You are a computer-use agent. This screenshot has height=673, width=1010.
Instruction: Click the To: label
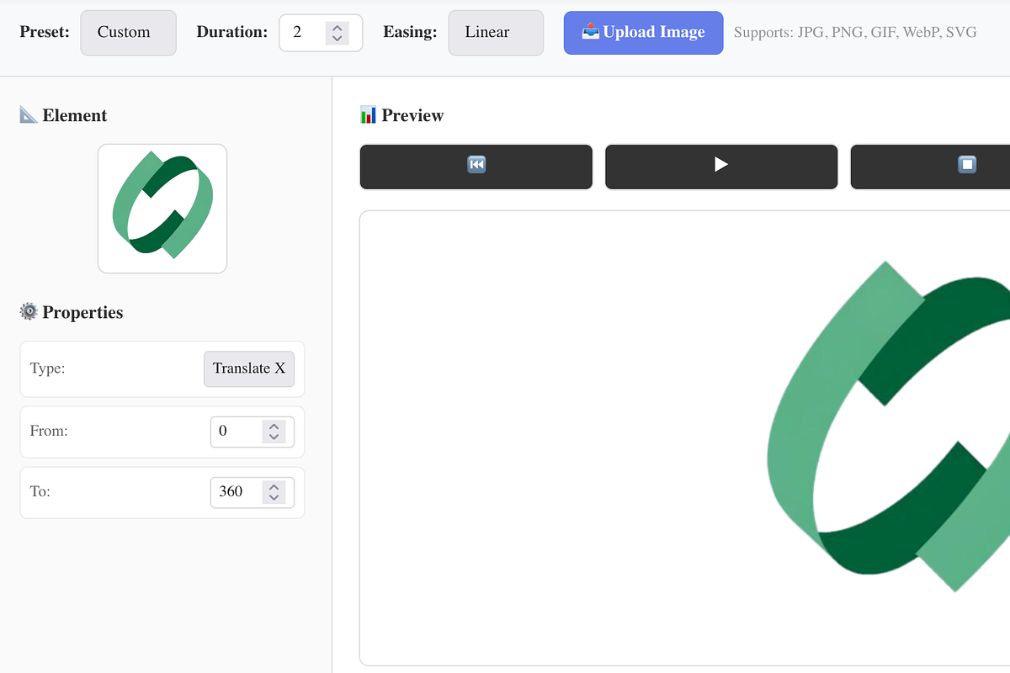(x=40, y=491)
